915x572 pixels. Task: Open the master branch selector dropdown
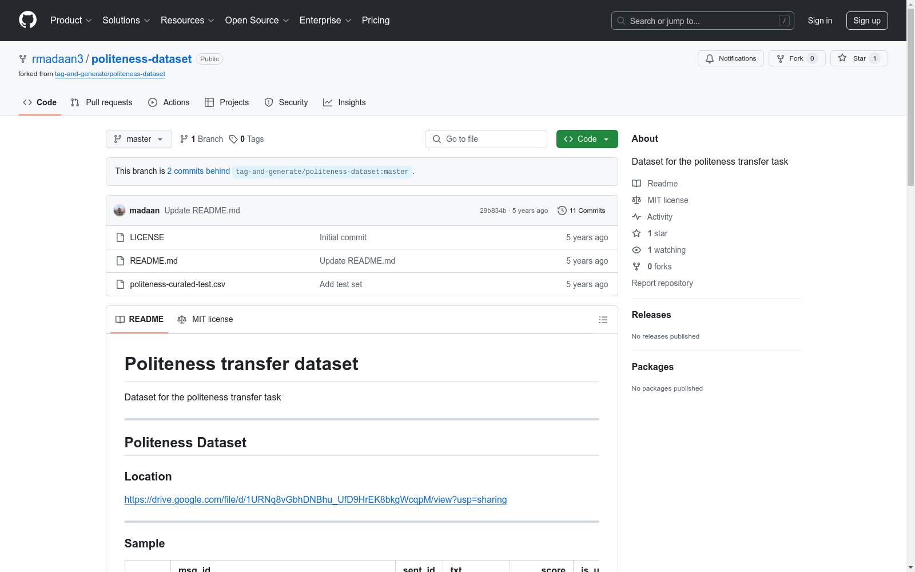point(139,139)
